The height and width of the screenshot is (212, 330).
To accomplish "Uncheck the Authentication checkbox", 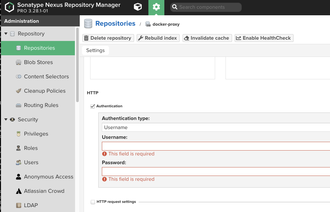I will 93,106.
